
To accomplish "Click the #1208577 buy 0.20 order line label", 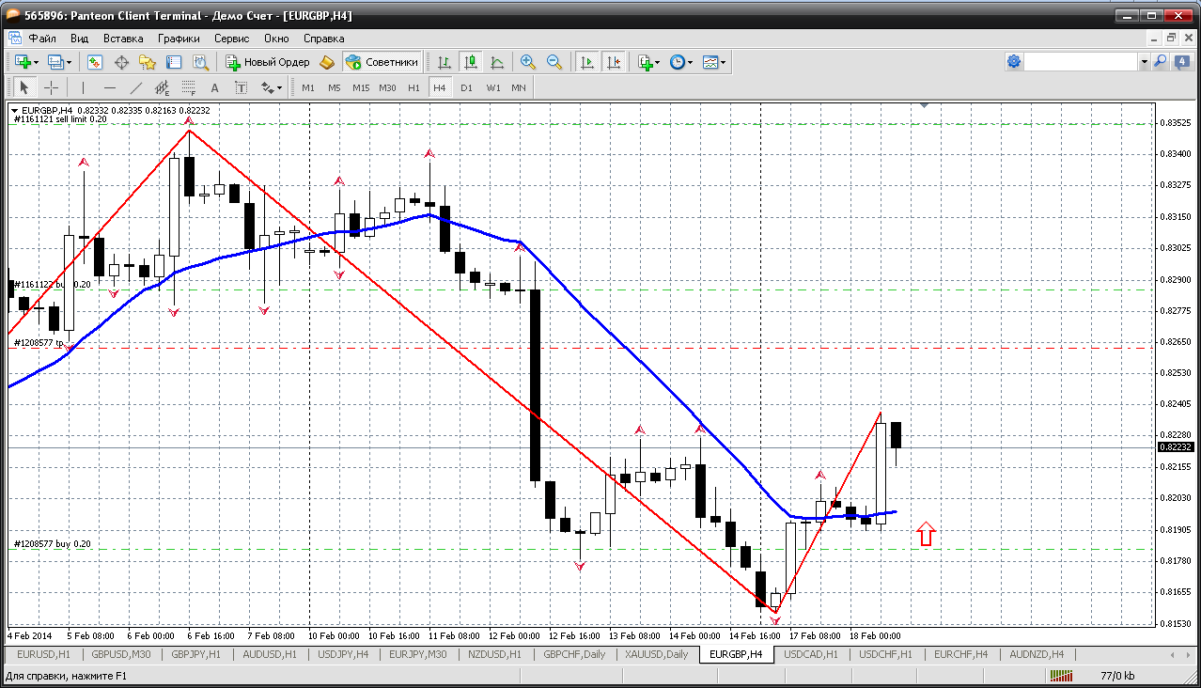I will [x=53, y=544].
